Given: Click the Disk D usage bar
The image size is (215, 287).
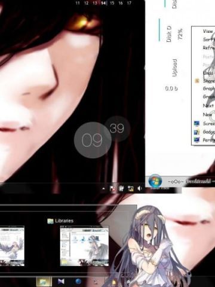Looking at the screenshot, I should pyautogui.click(x=159, y=30).
